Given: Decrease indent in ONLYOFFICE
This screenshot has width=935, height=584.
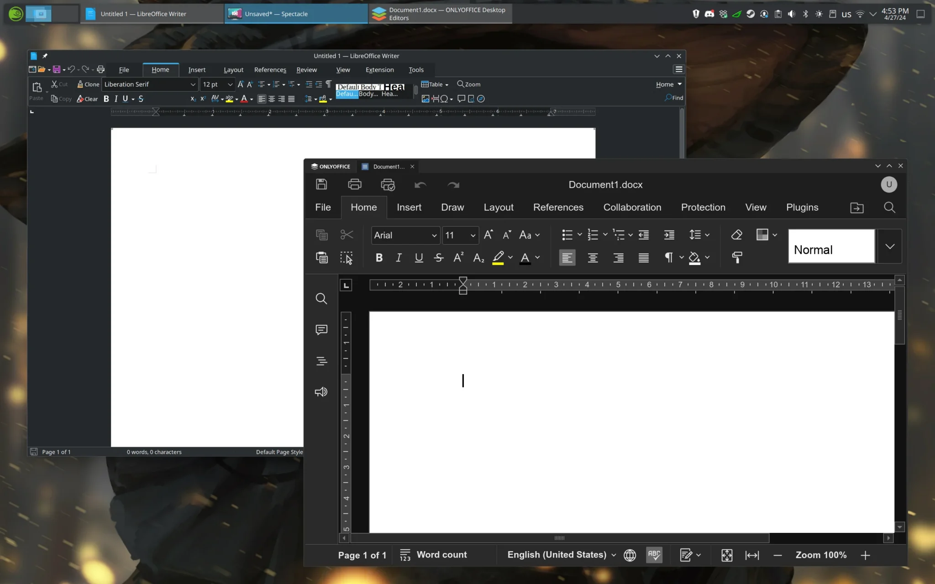Looking at the screenshot, I should [x=644, y=235].
